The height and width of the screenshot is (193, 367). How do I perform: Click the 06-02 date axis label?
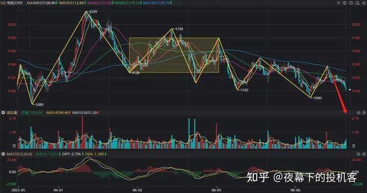[137, 190]
